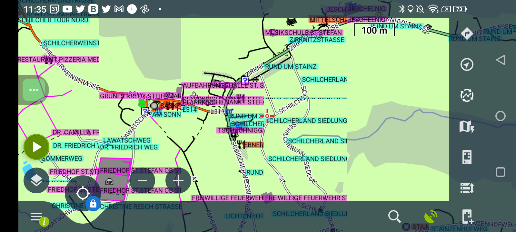516x232 pixels.
Task: Zoom out with the minus button
Action: coord(142,180)
